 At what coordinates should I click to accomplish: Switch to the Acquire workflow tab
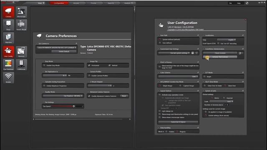click(x=76, y=3)
